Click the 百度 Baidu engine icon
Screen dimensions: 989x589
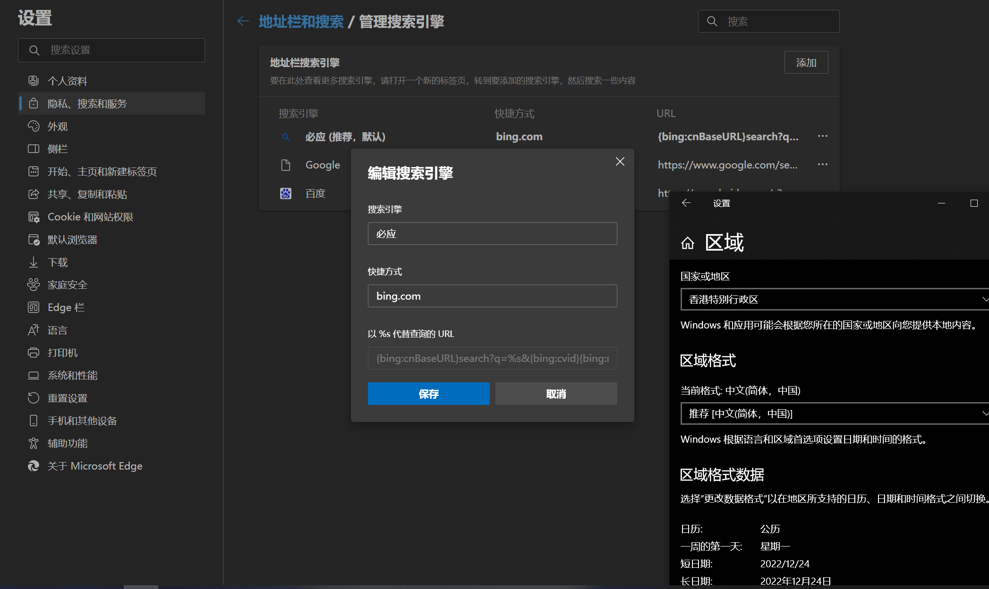(x=285, y=193)
